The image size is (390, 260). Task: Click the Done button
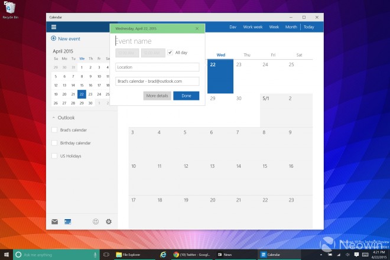click(186, 96)
